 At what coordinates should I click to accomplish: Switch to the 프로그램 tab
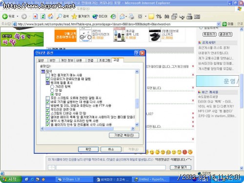(x=105, y=61)
